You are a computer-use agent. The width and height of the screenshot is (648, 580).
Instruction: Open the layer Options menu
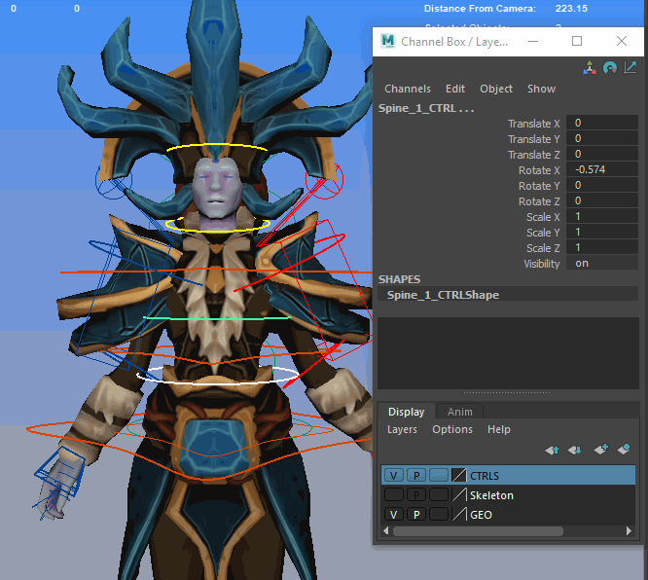[452, 429]
